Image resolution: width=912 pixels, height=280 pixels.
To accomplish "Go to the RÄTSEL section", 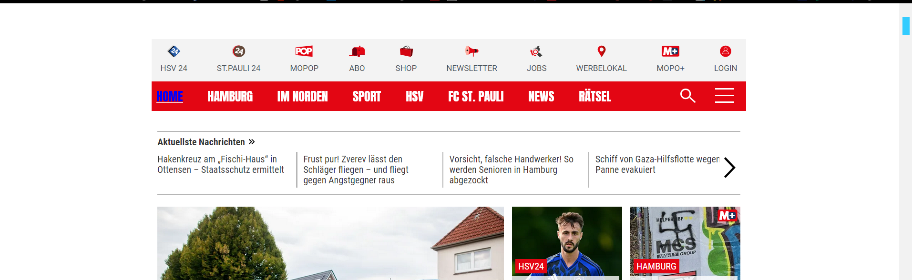I will point(595,97).
